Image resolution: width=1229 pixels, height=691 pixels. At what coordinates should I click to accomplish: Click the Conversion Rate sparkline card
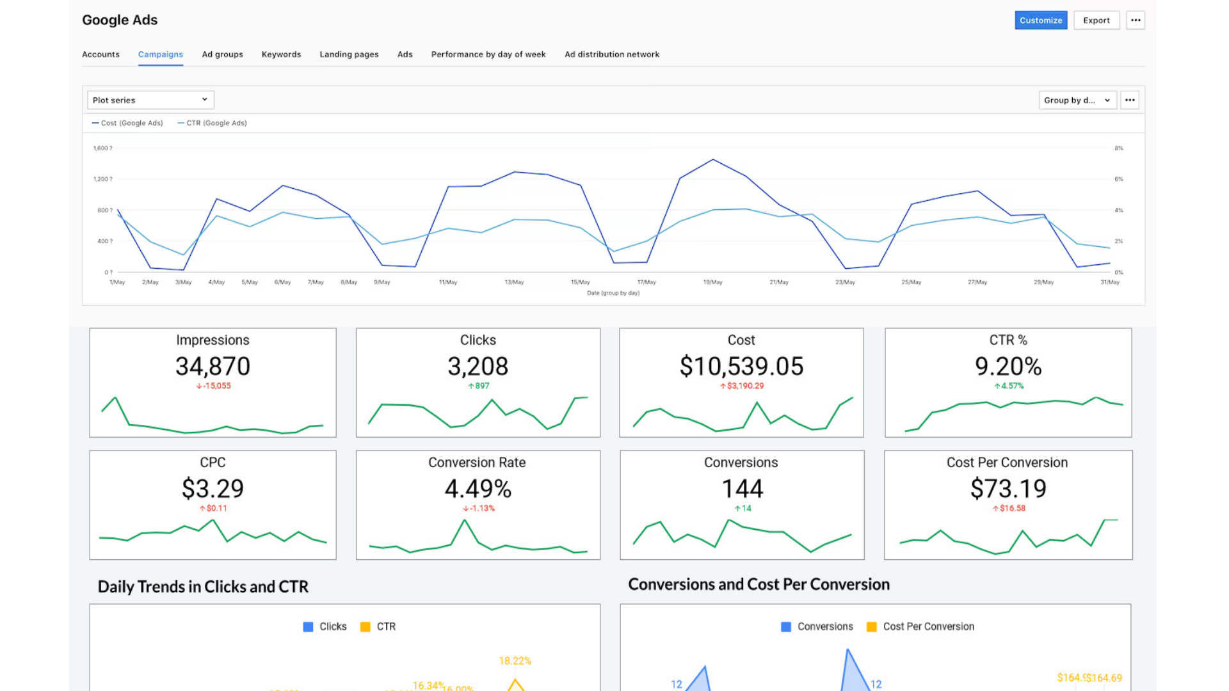tap(478, 505)
